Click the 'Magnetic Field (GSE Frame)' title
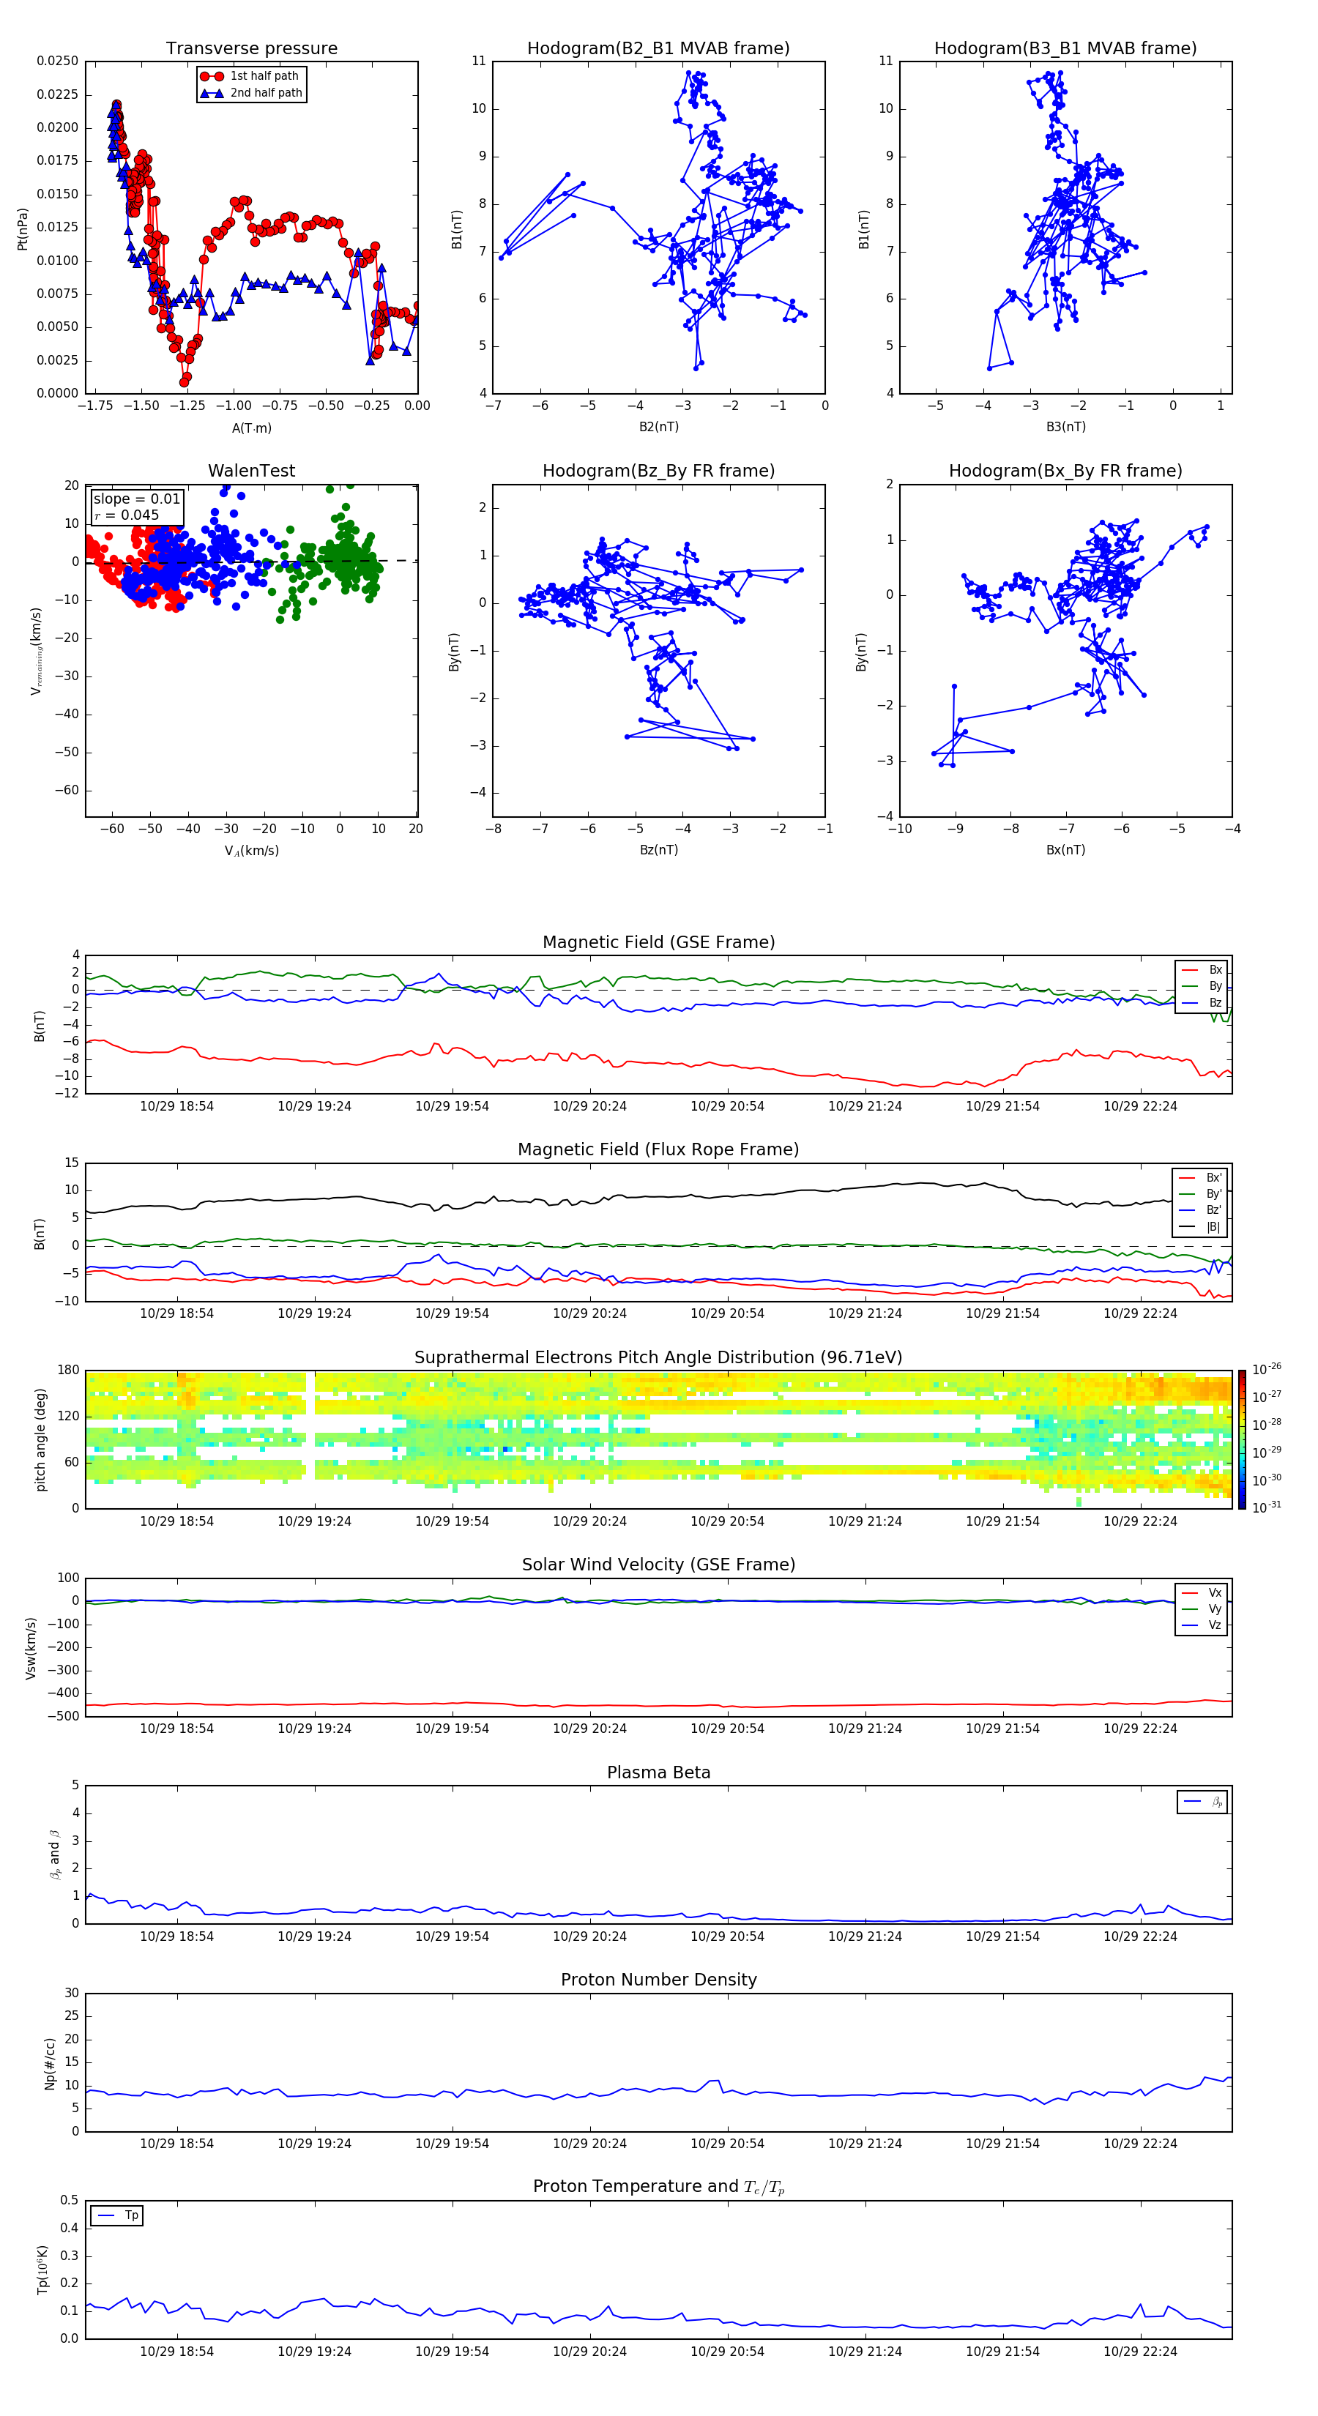 pyautogui.click(x=658, y=942)
